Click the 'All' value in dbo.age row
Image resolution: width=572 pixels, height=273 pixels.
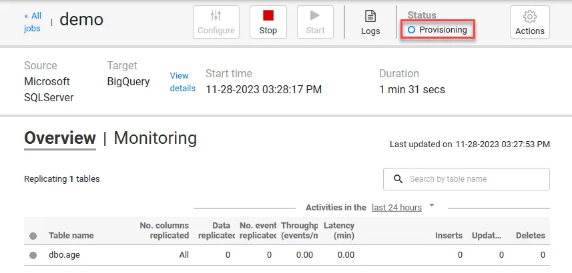[x=184, y=255]
